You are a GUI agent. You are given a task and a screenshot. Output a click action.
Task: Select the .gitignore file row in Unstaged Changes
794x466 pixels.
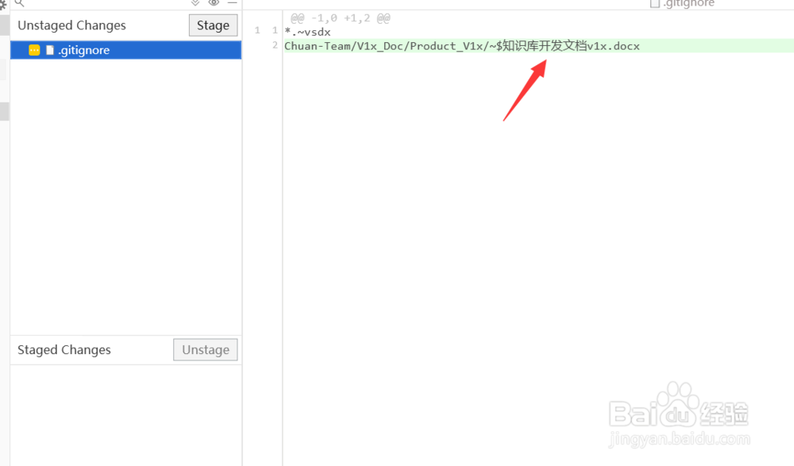click(x=125, y=50)
